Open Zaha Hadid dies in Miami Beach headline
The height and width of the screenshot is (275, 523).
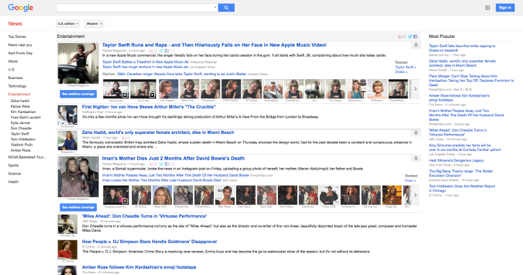[158, 133]
